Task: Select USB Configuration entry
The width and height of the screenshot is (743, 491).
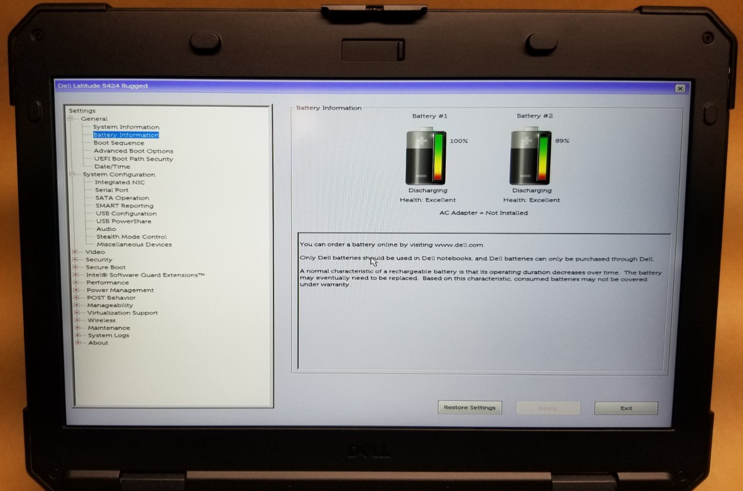Action: click(x=126, y=213)
